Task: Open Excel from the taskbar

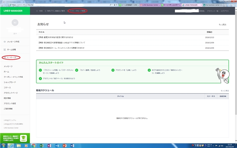Action: pos(41,146)
